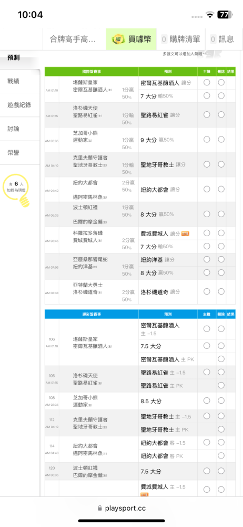
Task: Select 刪除 for 聖地牙哥教士 讓分
Action: click(221, 164)
